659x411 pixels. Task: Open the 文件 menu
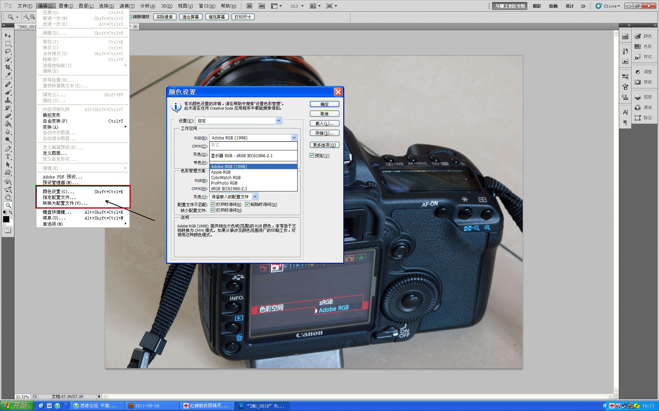coord(25,6)
